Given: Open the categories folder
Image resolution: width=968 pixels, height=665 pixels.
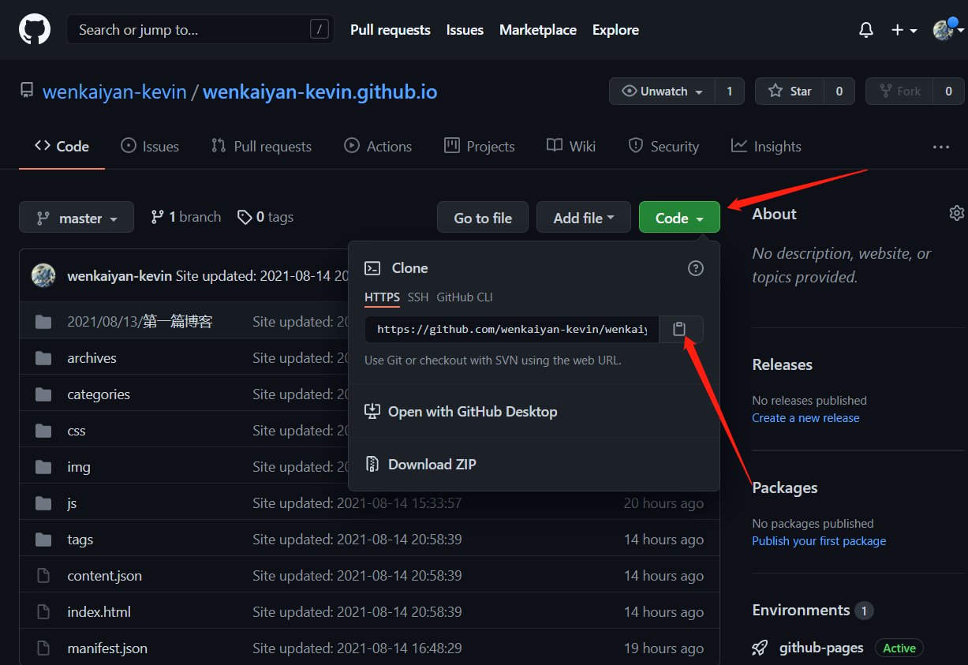Looking at the screenshot, I should 99,394.
